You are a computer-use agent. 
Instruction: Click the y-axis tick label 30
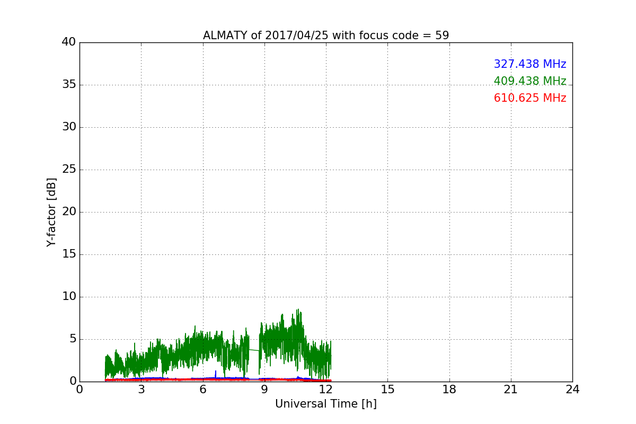click(x=69, y=127)
